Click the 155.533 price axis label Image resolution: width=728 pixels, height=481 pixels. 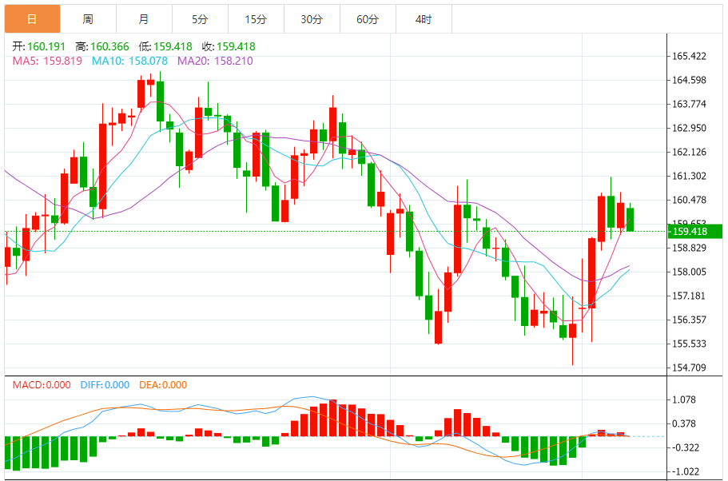coord(690,344)
